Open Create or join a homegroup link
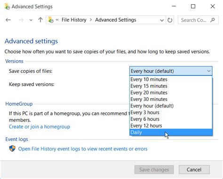 40,126
